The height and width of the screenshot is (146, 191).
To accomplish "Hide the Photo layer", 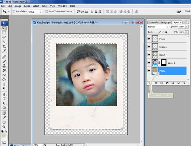I will click(x=149, y=70).
